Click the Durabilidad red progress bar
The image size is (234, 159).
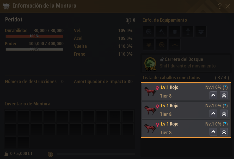(34, 36)
